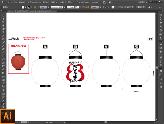Image resolution: width=164 pixels, height=124 pixels.
Task: Choose the Hand tool
Action: pyautogui.click(x=3, y=104)
